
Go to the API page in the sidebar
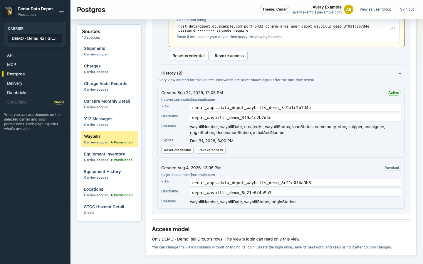[x=35, y=55]
